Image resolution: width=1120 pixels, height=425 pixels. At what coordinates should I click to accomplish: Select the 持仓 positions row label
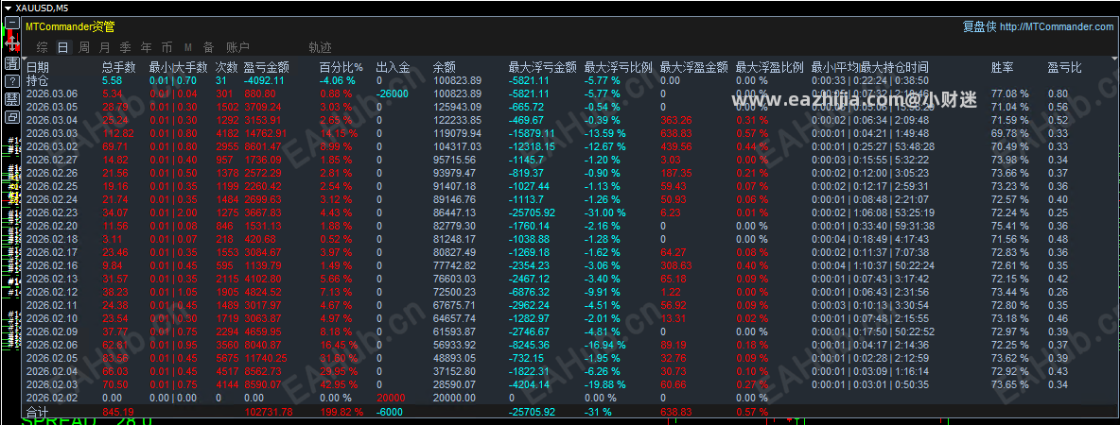click(x=38, y=80)
